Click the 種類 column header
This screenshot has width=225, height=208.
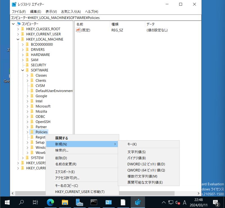127,24
